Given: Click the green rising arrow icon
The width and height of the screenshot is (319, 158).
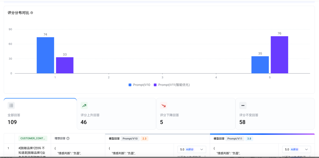Looking at the screenshot, I should coord(84,106).
